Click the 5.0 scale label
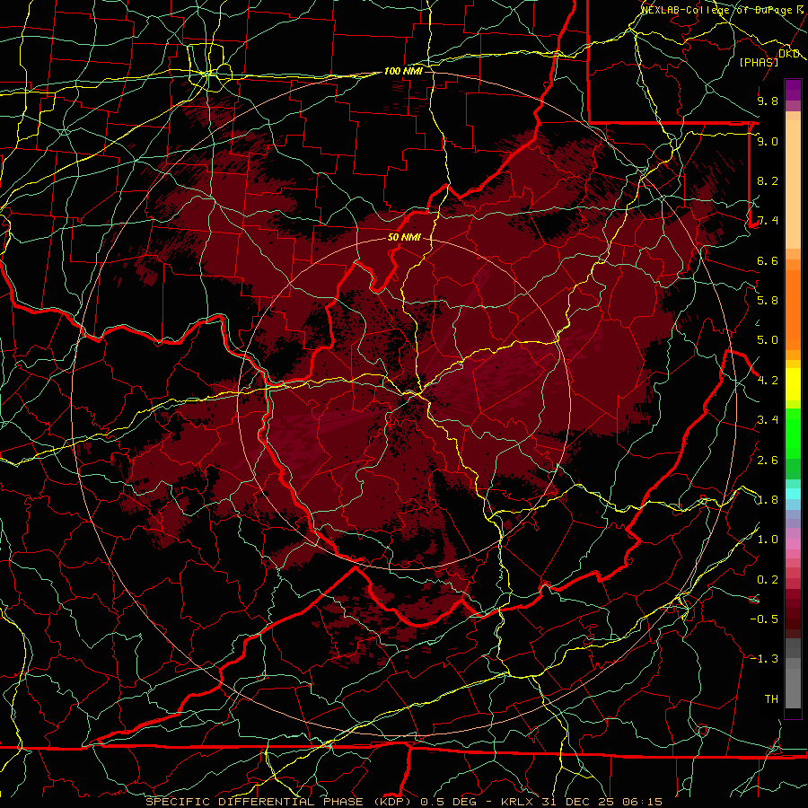Screen dimensions: 808x808 [768, 340]
